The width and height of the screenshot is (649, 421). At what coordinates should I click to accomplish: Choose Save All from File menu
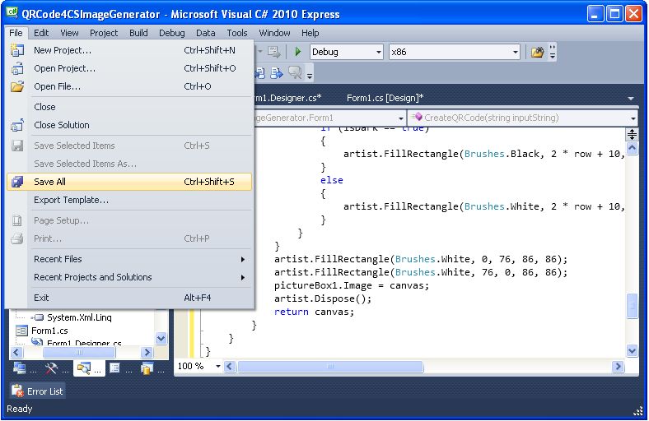click(128, 182)
